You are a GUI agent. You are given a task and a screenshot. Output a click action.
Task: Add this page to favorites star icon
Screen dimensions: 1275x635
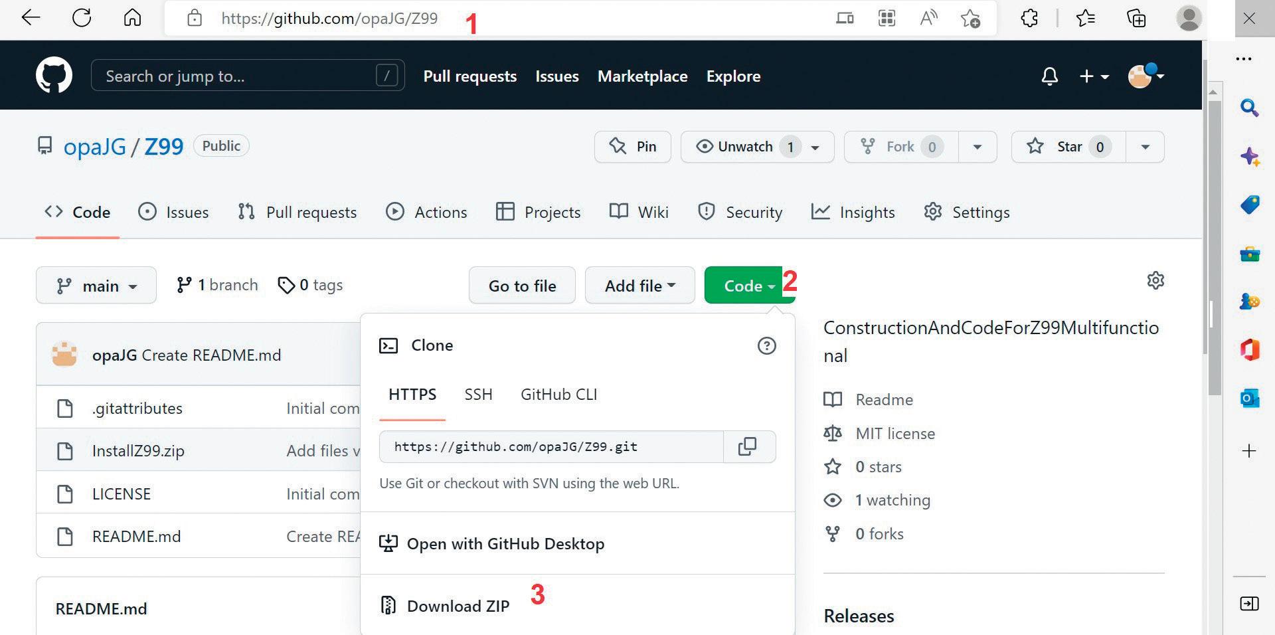pyautogui.click(x=970, y=19)
